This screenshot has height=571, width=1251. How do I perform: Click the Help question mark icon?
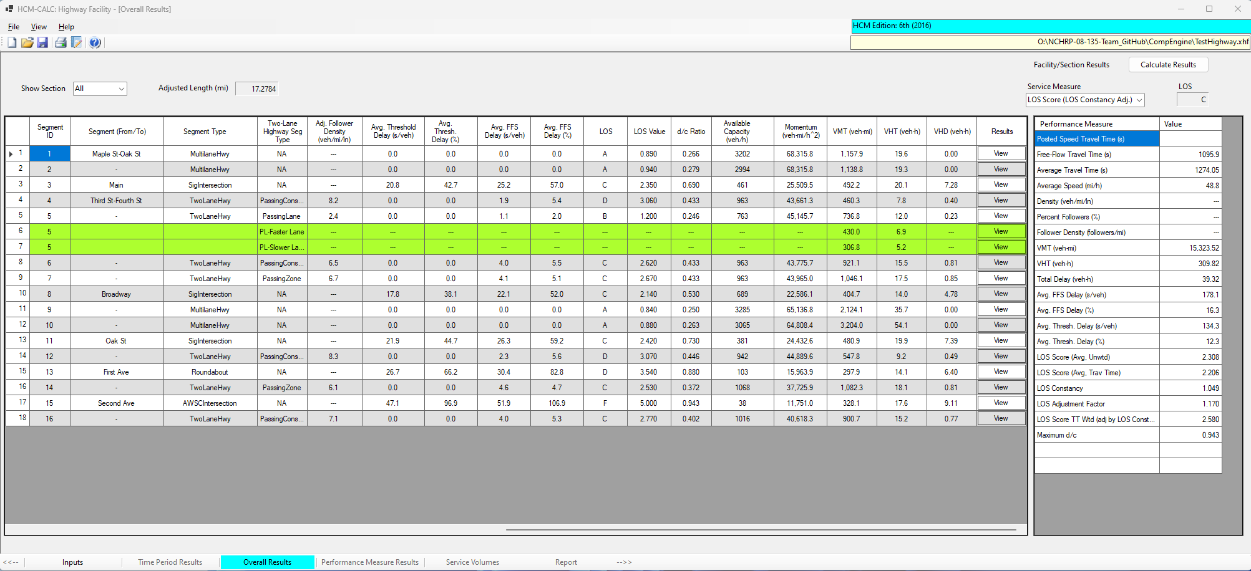95,42
